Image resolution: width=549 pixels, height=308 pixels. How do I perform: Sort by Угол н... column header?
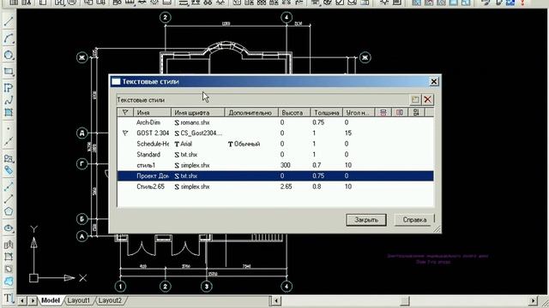(x=359, y=112)
